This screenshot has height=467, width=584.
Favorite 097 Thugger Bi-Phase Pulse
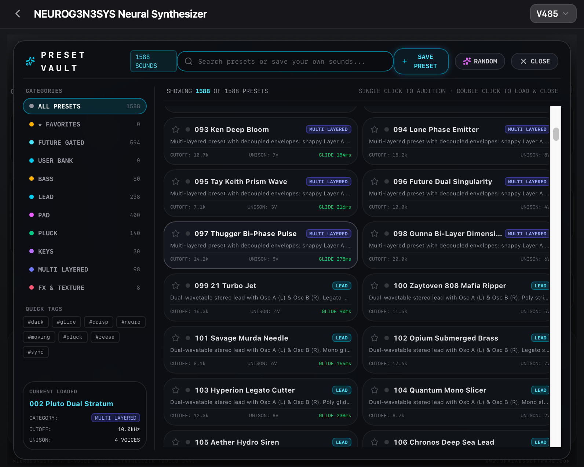(x=176, y=233)
